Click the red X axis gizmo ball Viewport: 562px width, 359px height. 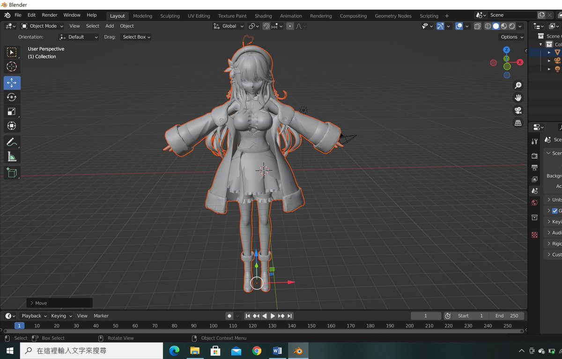click(520, 62)
